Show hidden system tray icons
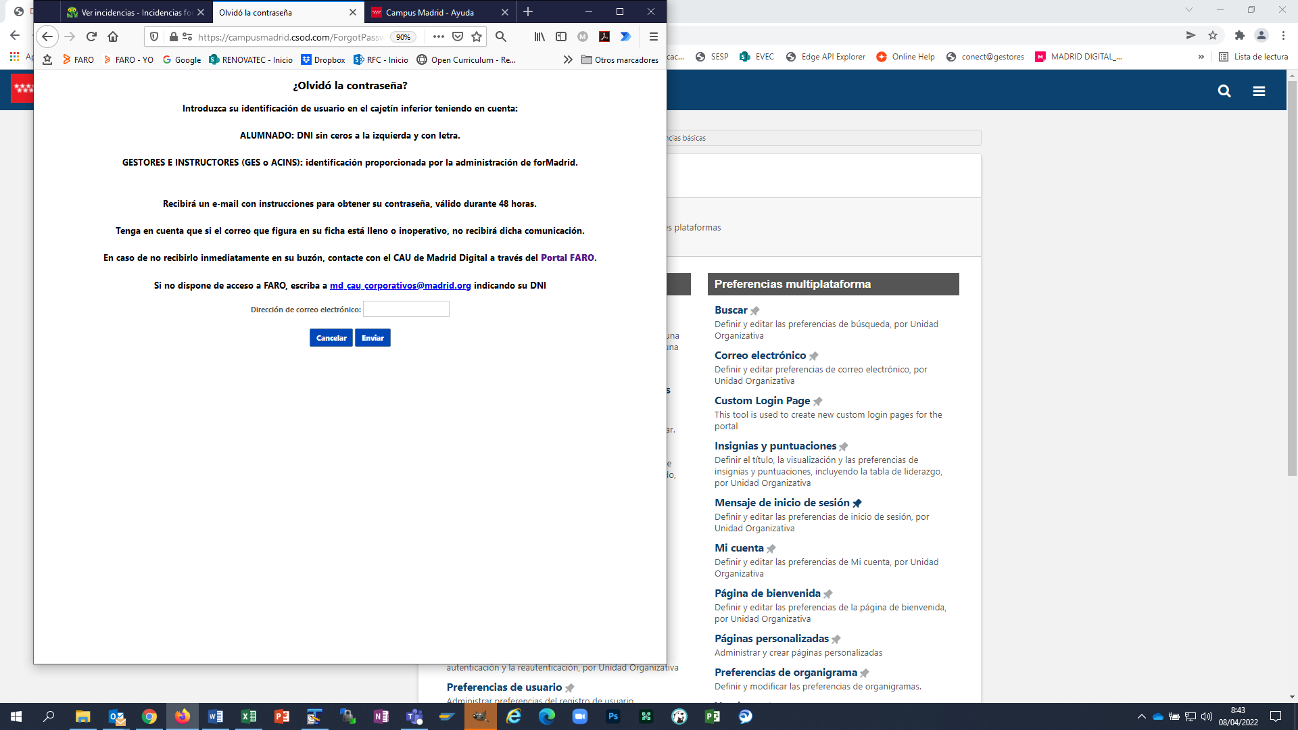This screenshot has width=1298, height=730. click(1142, 716)
